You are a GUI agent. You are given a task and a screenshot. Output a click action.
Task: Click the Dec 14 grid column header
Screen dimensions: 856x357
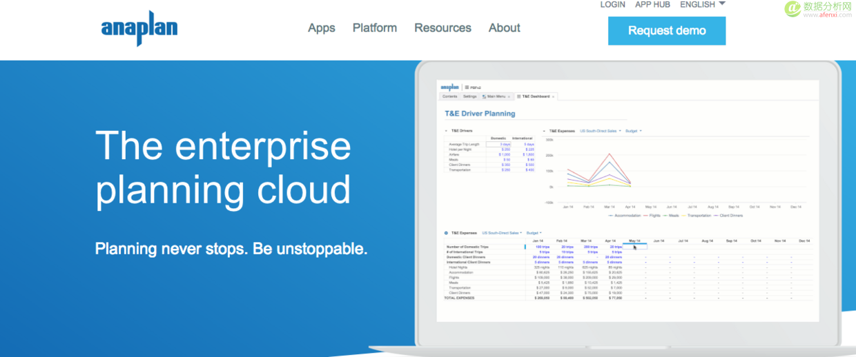point(804,241)
